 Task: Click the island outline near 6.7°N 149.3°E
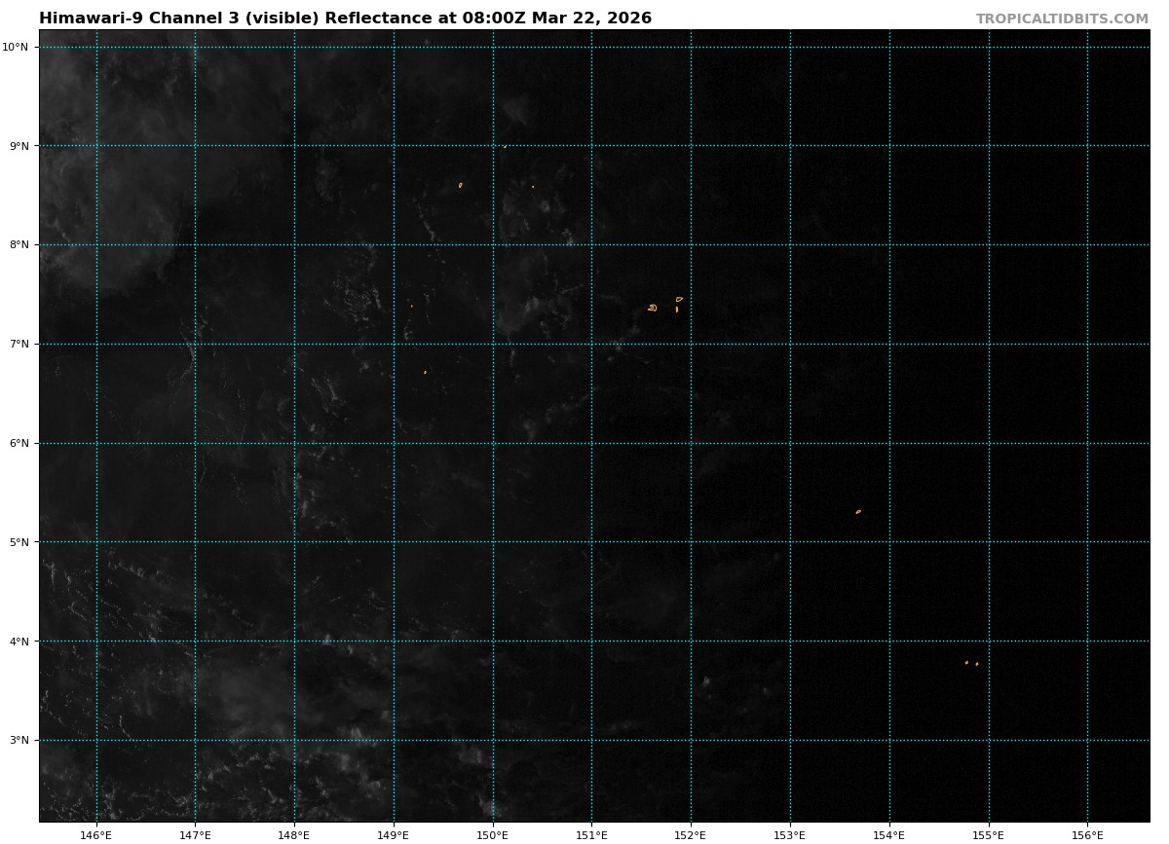pos(425,372)
